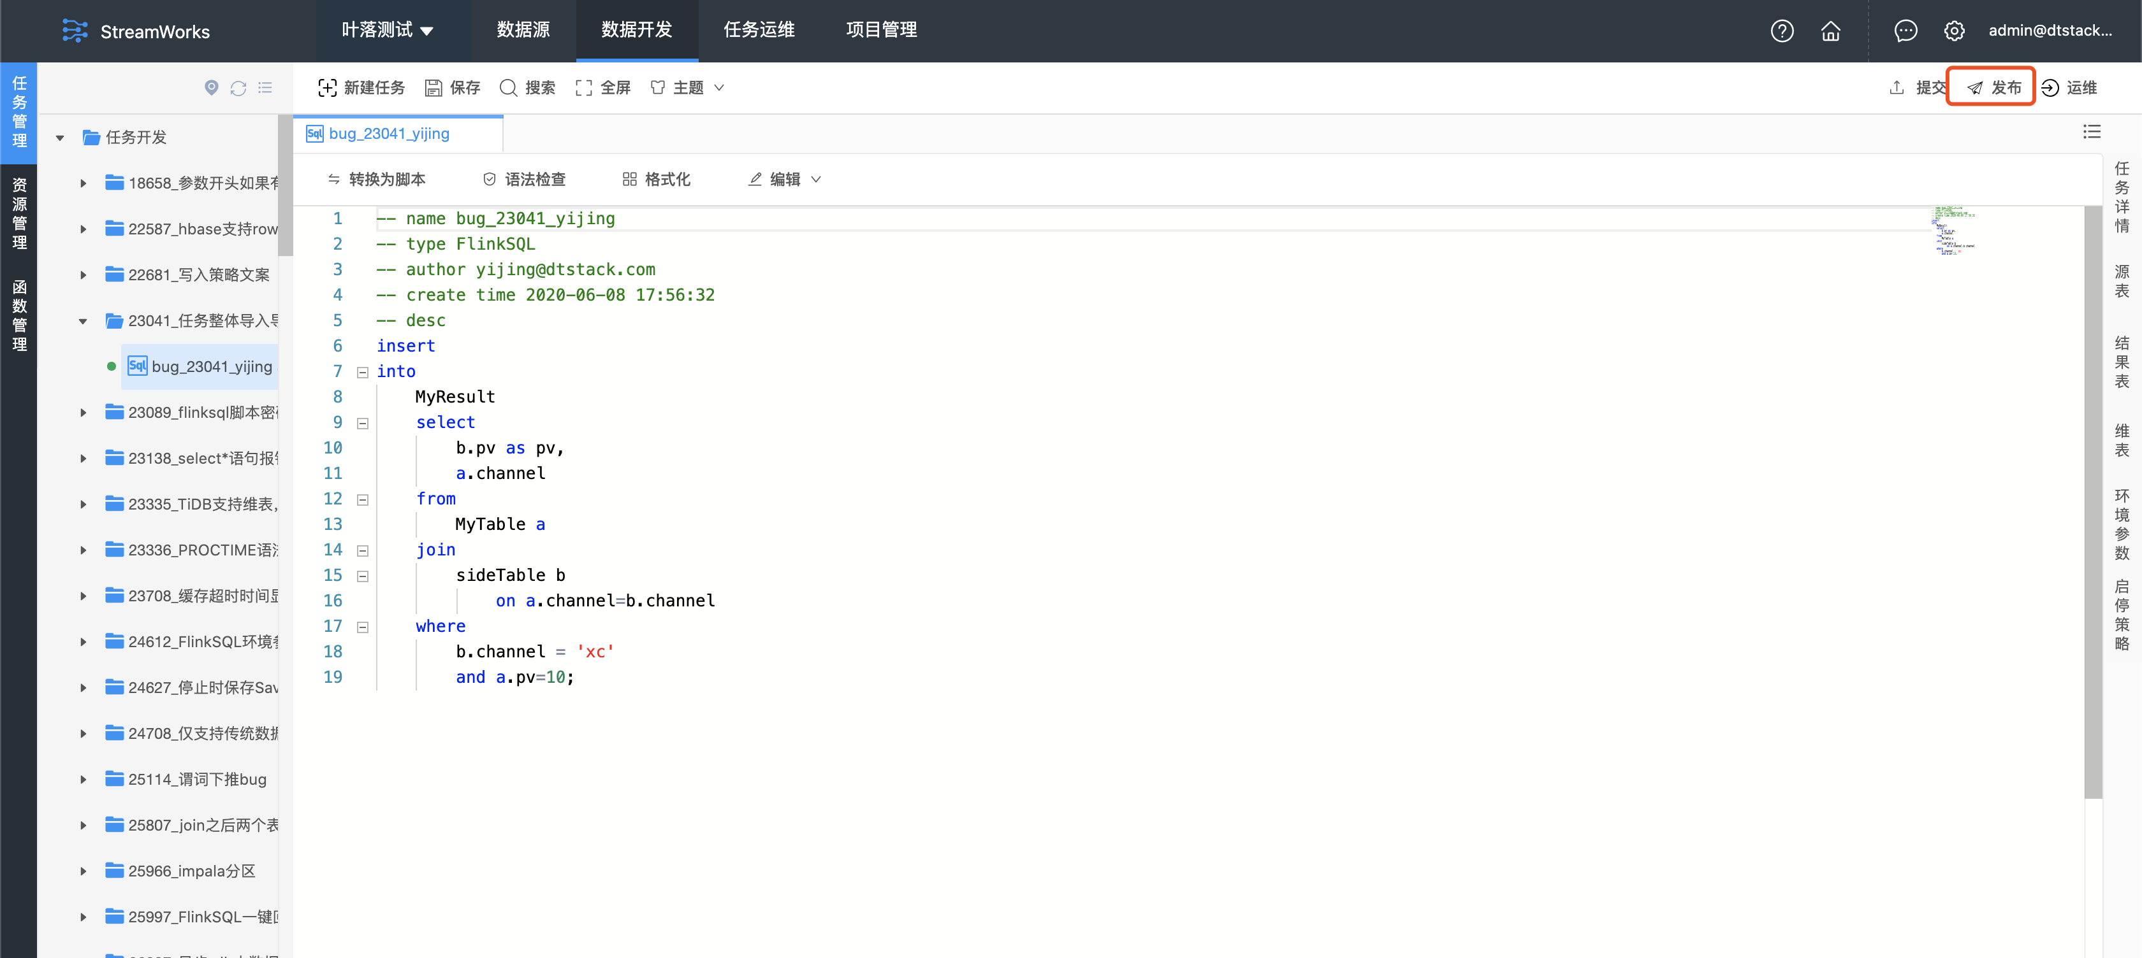Open the help question-mark icon
The width and height of the screenshot is (2142, 958).
1781,31
